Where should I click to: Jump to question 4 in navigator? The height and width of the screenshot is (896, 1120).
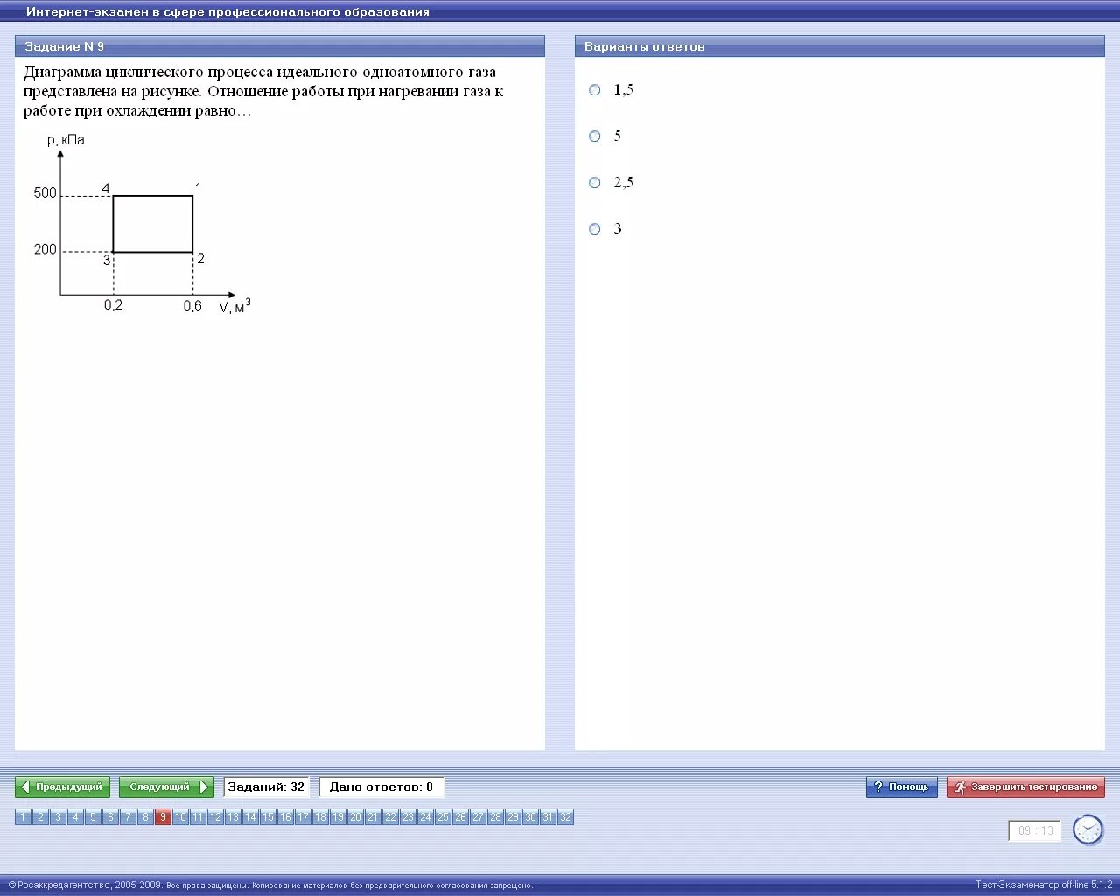tap(75, 817)
